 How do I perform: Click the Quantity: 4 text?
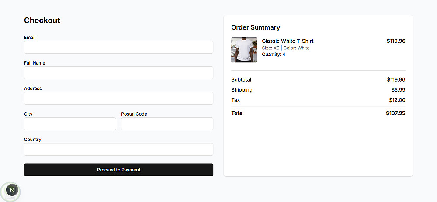tap(274, 55)
